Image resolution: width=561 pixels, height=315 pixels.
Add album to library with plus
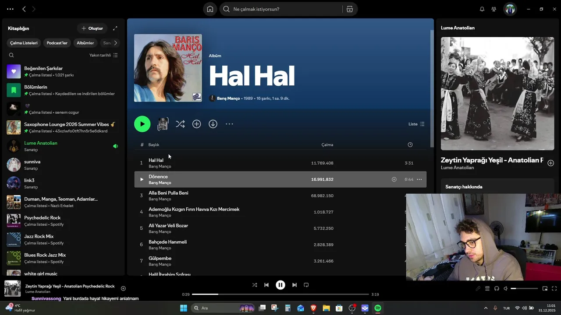point(197,124)
